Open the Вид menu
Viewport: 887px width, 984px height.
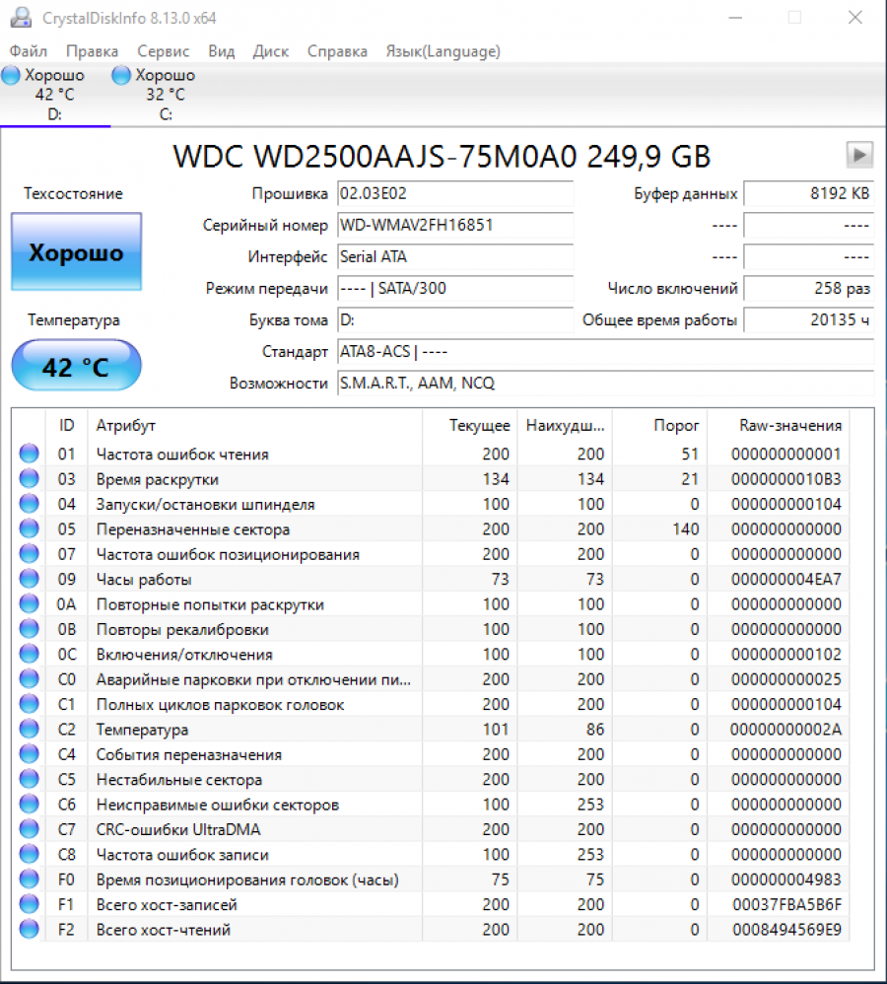point(222,51)
